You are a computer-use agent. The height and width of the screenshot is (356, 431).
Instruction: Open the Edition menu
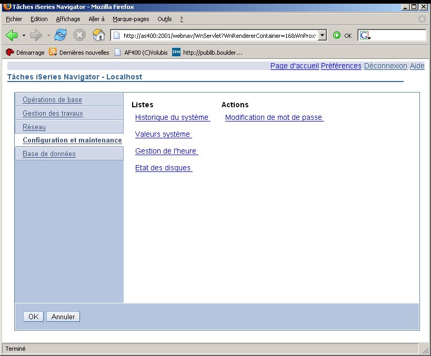tap(39, 19)
